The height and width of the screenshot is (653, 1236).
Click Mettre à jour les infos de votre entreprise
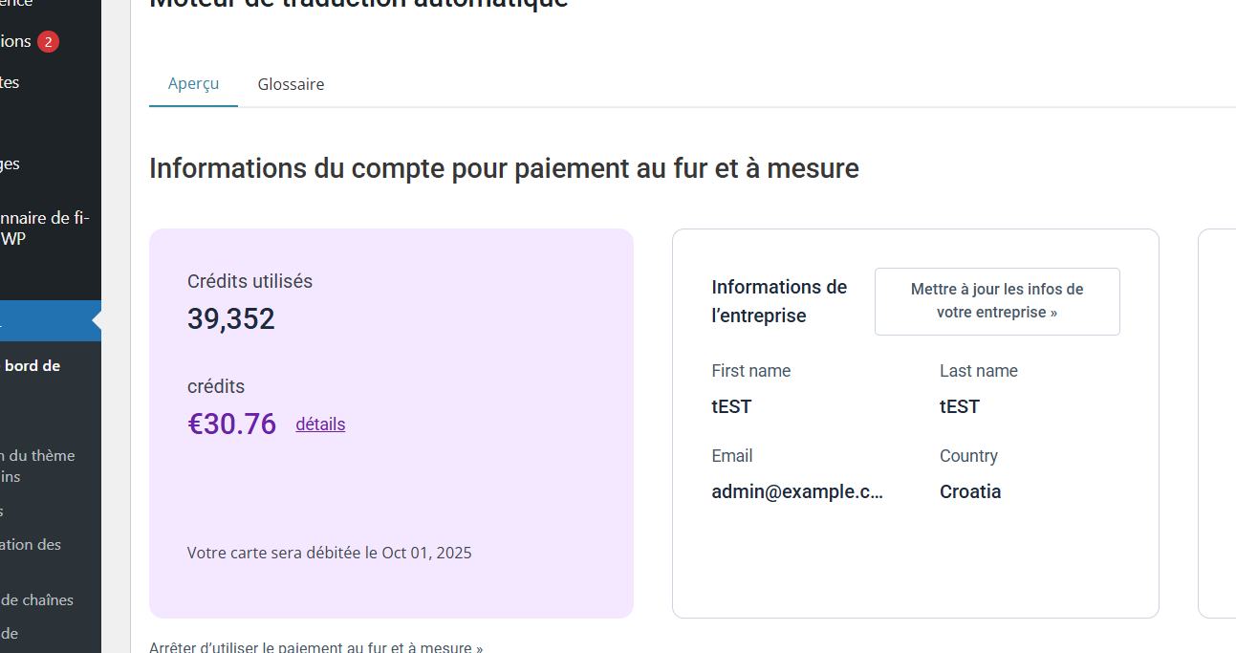(996, 301)
